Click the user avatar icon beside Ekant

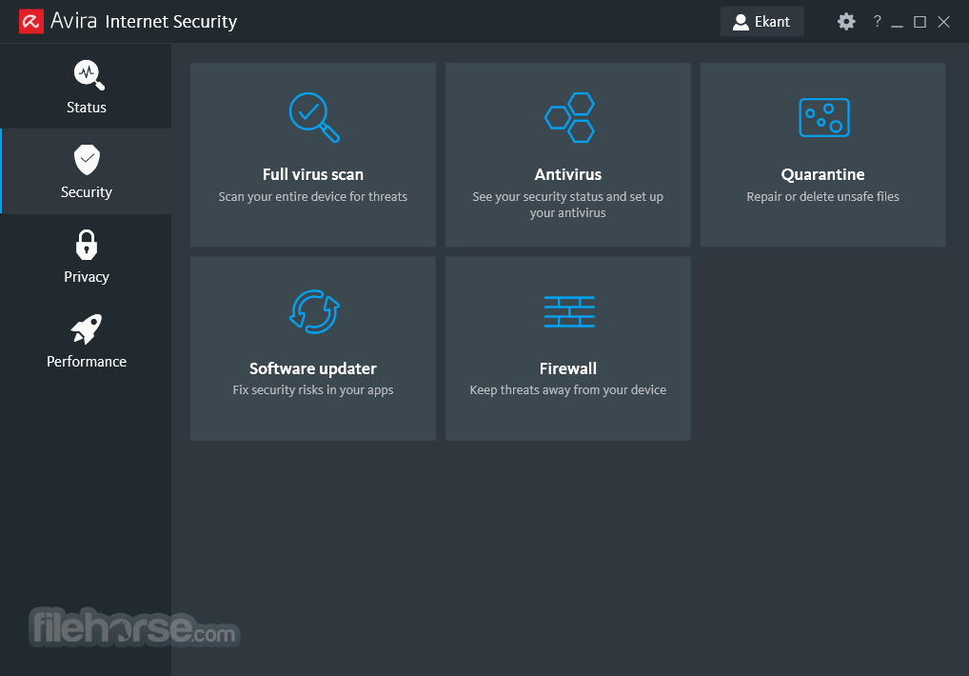[741, 22]
